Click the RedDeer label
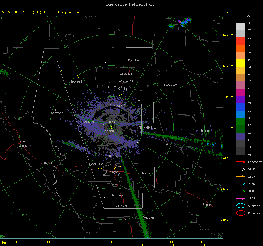 (124, 89)
